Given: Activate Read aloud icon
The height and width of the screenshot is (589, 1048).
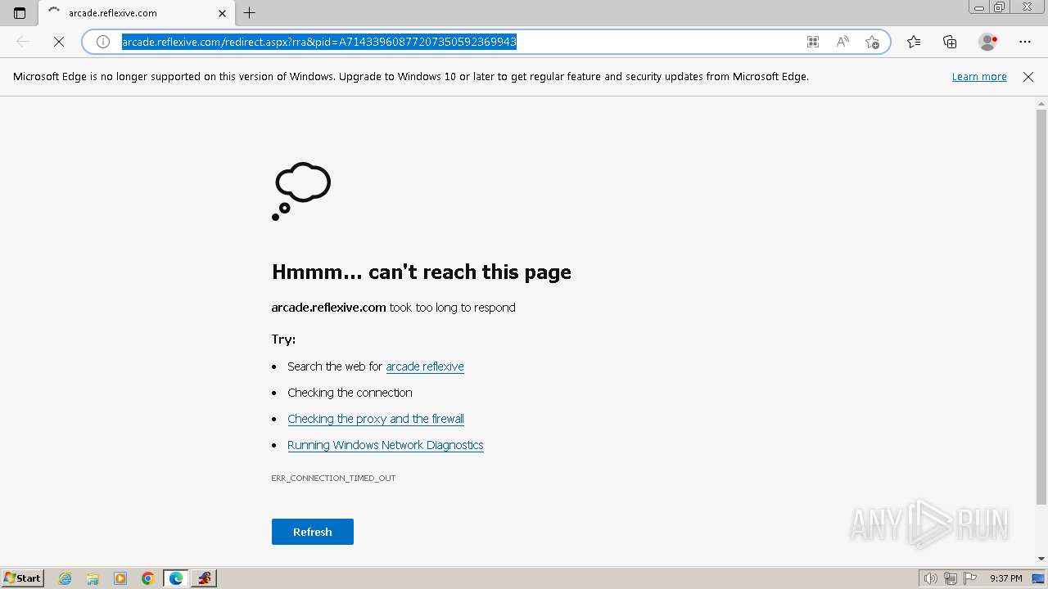Looking at the screenshot, I should 842,42.
